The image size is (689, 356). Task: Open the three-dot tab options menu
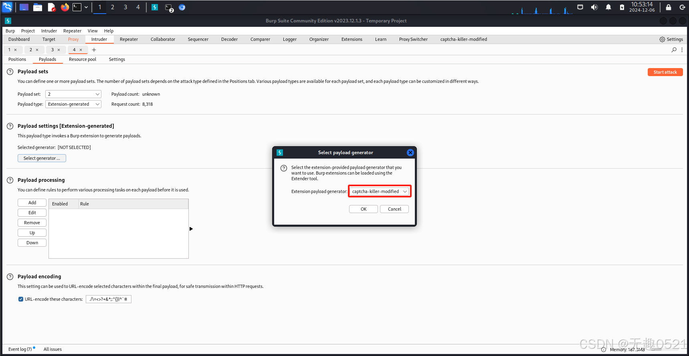(682, 50)
